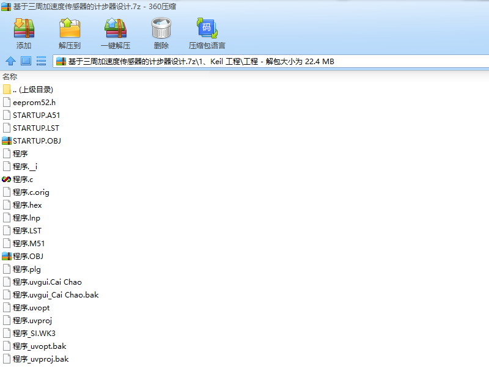Click the archive path address field
Image resolution: width=489 pixels, height=380 pixels.
point(271,62)
